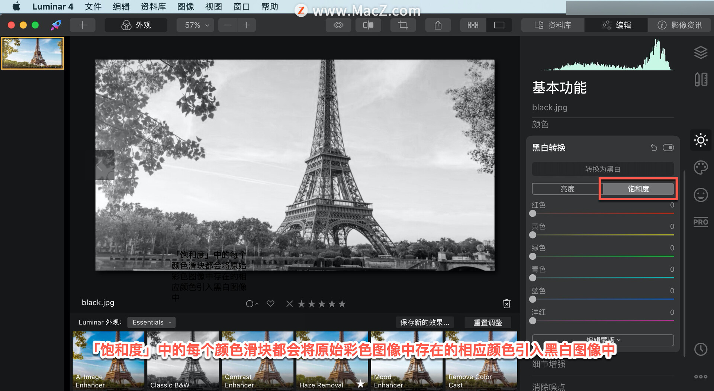Open the Layers panel icon on right sidebar
714x391 pixels.
(x=701, y=52)
